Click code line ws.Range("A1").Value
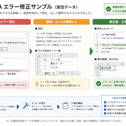 click(x=114, y=48)
